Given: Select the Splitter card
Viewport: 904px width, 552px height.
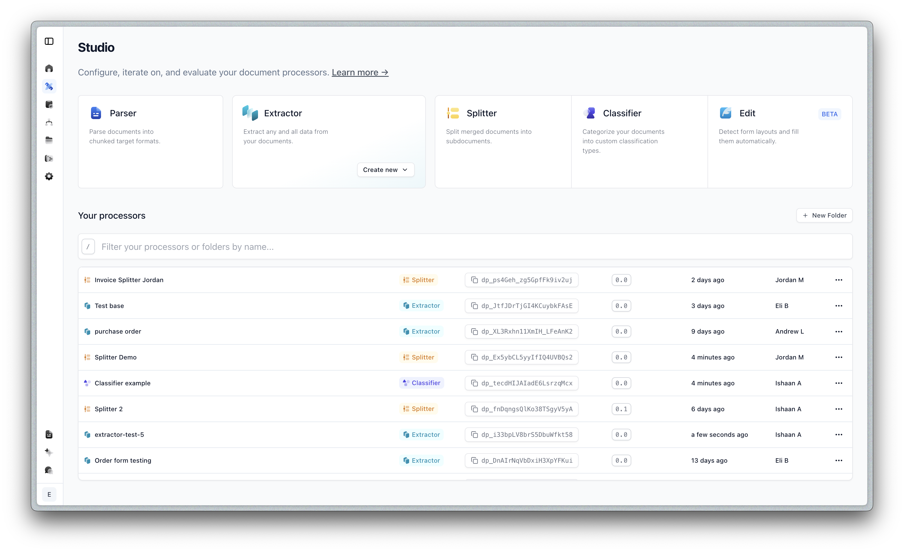Looking at the screenshot, I should coord(503,142).
